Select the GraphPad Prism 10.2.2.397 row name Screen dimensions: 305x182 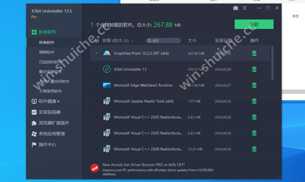tap(141, 53)
